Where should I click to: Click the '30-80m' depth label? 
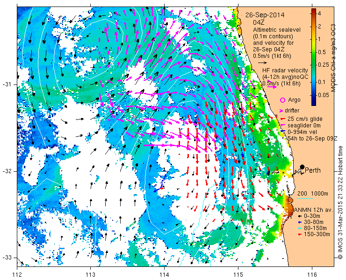click(314, 222)
